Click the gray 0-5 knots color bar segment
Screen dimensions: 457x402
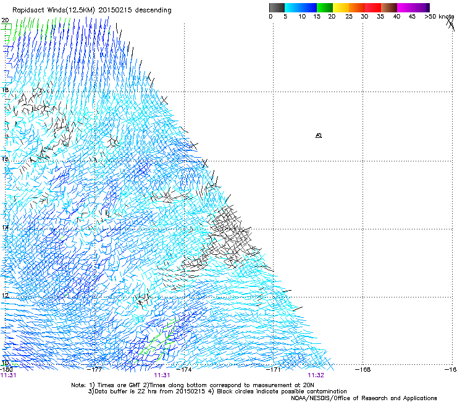[x=277, y=7]
